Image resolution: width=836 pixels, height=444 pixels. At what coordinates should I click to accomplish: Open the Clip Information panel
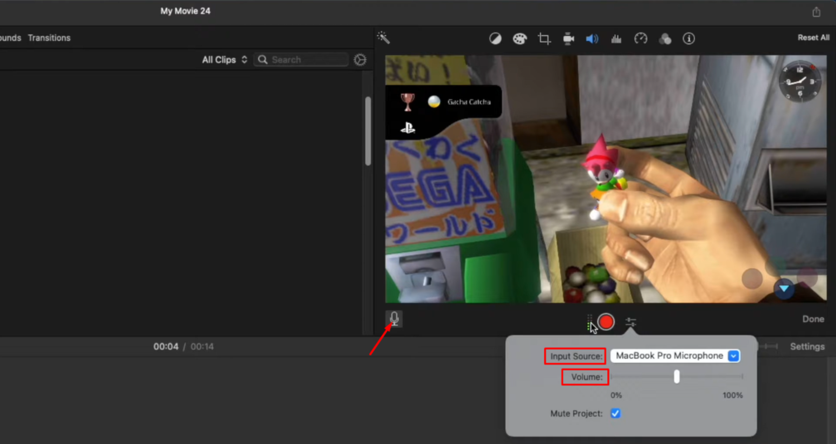(x=688, y=39)
